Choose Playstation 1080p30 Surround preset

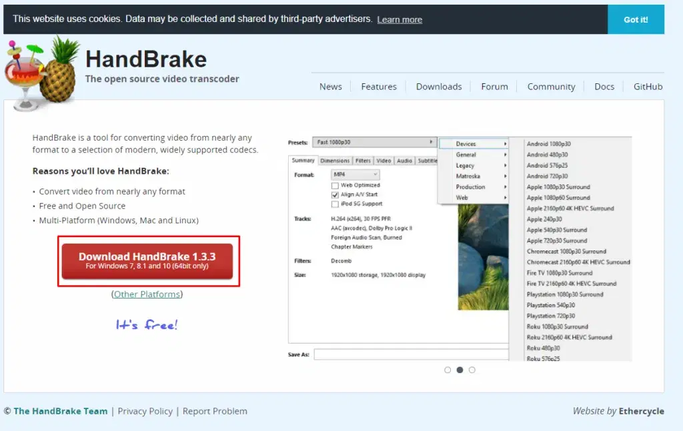(565, 294)
